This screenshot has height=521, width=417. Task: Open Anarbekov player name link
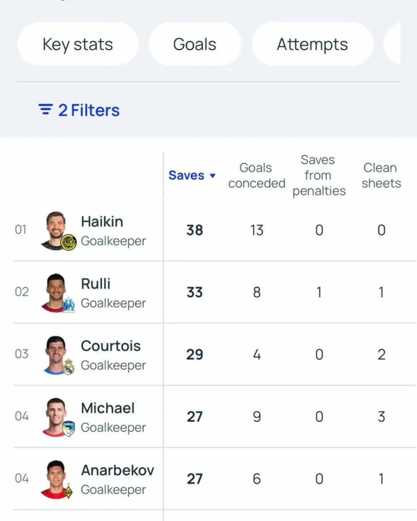click(x=117, y=470)
